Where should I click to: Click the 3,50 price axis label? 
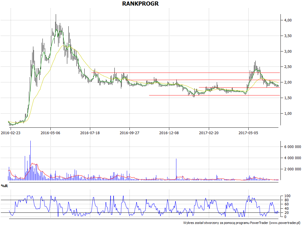click(x=288, y=36)
